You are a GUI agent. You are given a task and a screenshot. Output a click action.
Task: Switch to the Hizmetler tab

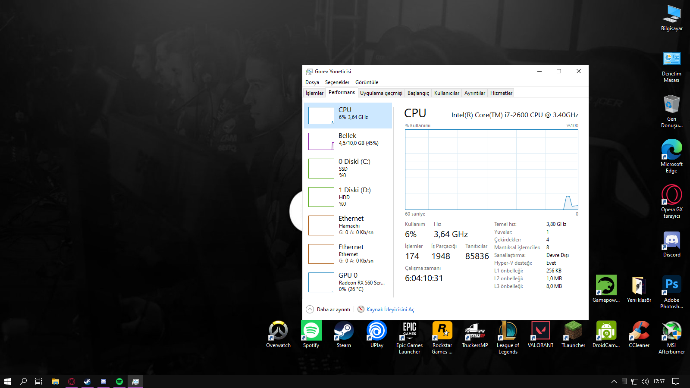coord(501,93)
